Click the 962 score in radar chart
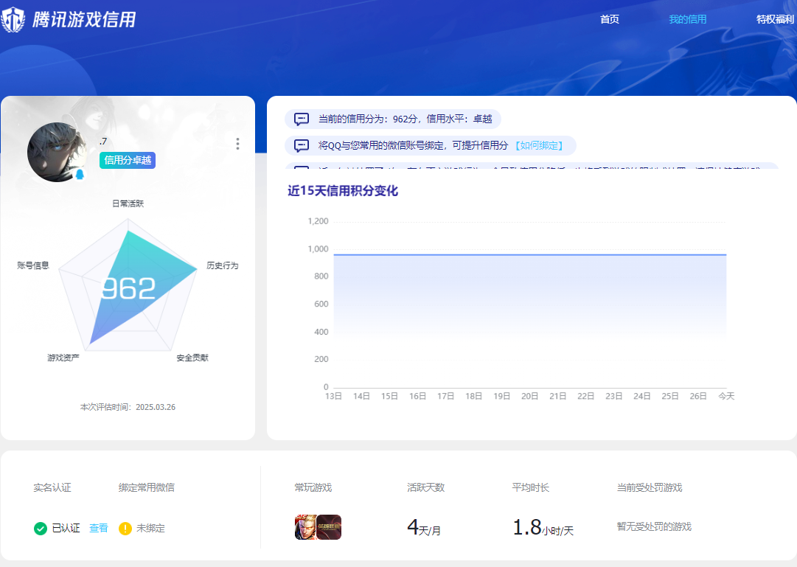 pyautogui.click(x=128, y=288)
